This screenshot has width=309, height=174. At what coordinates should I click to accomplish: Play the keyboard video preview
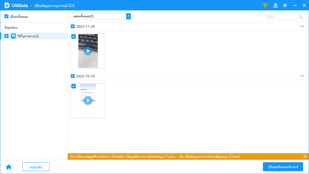pyautogui.click(x=88, y=51)
